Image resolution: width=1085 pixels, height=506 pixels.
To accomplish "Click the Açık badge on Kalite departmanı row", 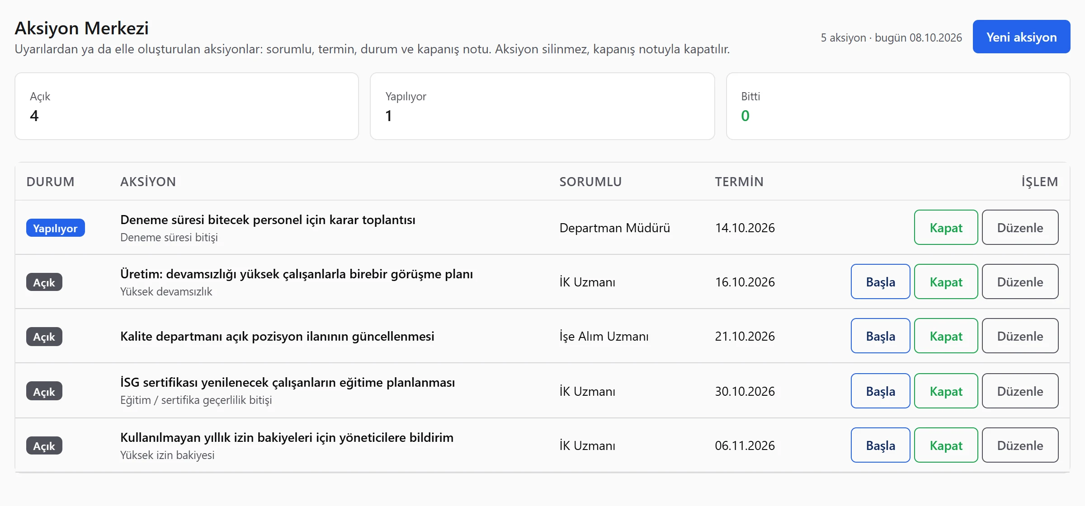I will coord(44,337).
